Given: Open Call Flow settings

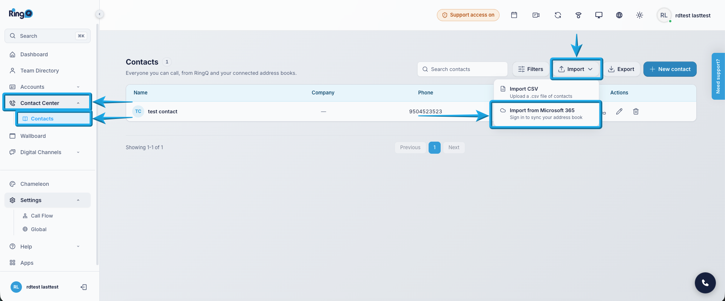Looking at the screenshot, I should (x=54, y=216).
